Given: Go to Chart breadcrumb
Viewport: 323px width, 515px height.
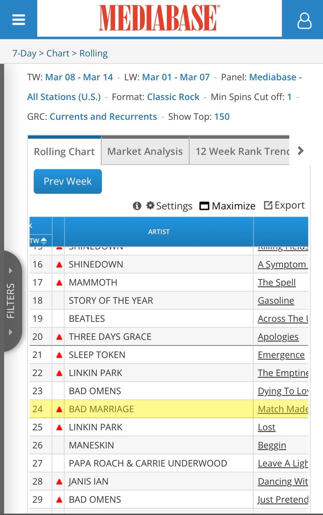Looking at the screenshot, I should pos(58,53).
